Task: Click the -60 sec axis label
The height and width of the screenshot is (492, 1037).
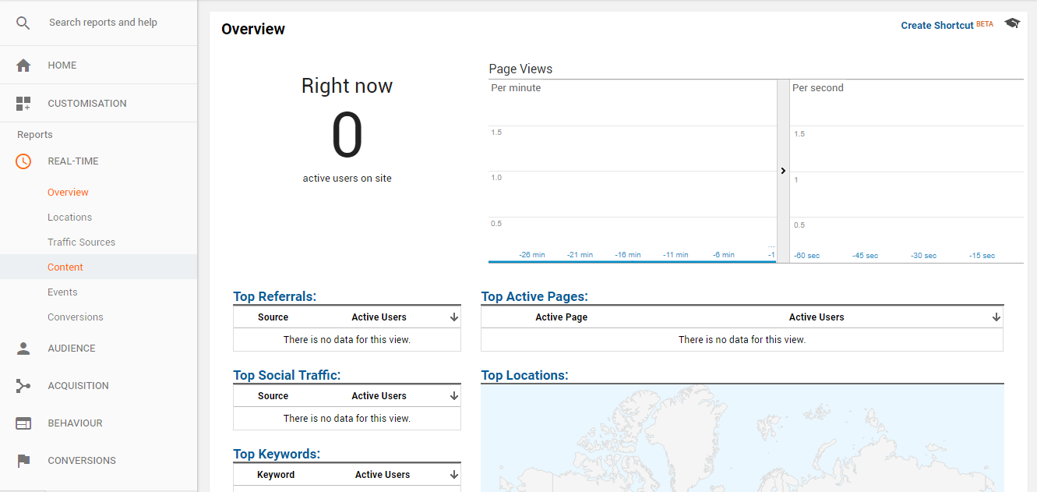Action: [806, 256]
